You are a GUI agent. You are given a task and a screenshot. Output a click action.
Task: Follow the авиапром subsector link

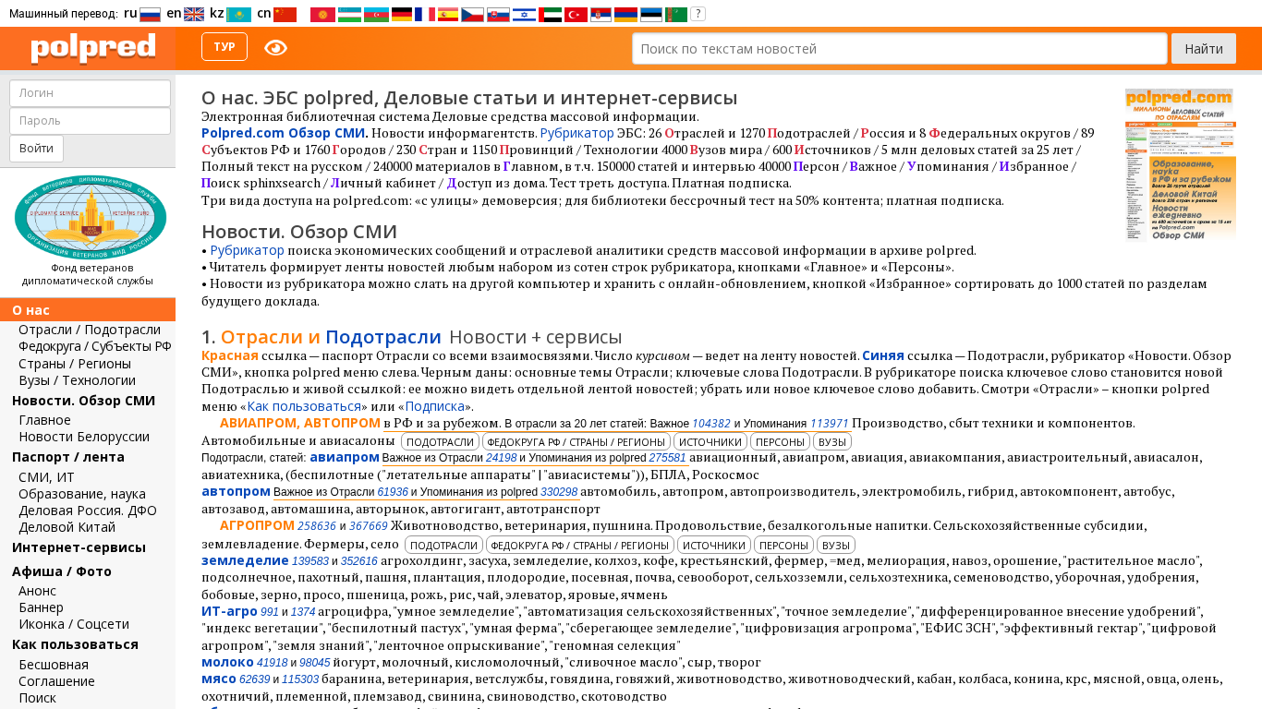pyautogui.click(x=345, y=457)
